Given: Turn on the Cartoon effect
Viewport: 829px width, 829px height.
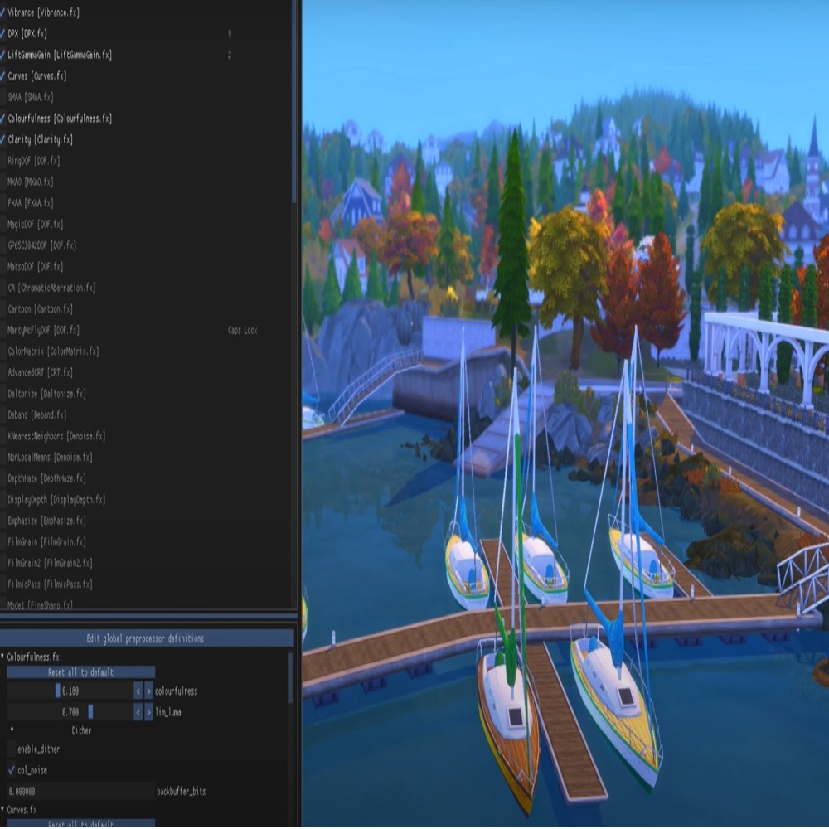Looking at the screenshot, I should 2,308.
